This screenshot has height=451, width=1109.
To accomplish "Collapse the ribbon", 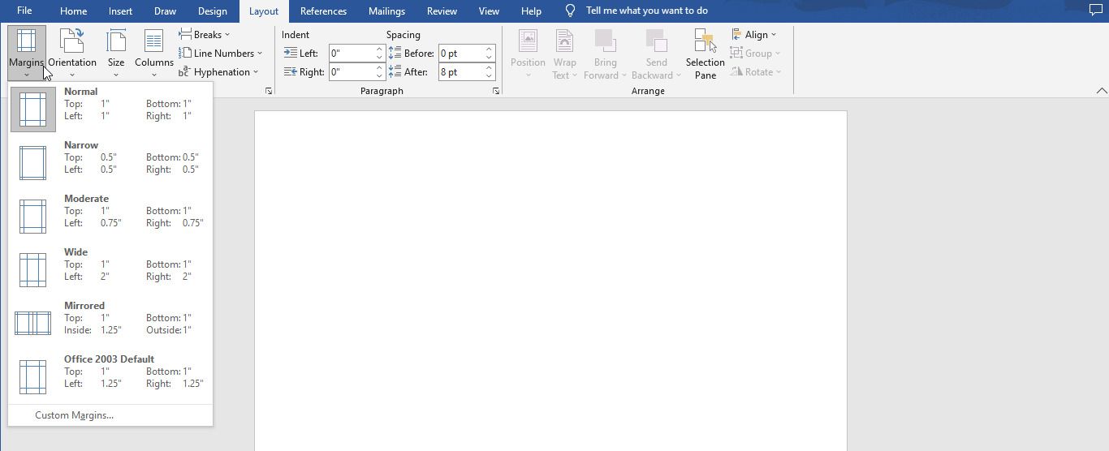I will [1102, 91].
